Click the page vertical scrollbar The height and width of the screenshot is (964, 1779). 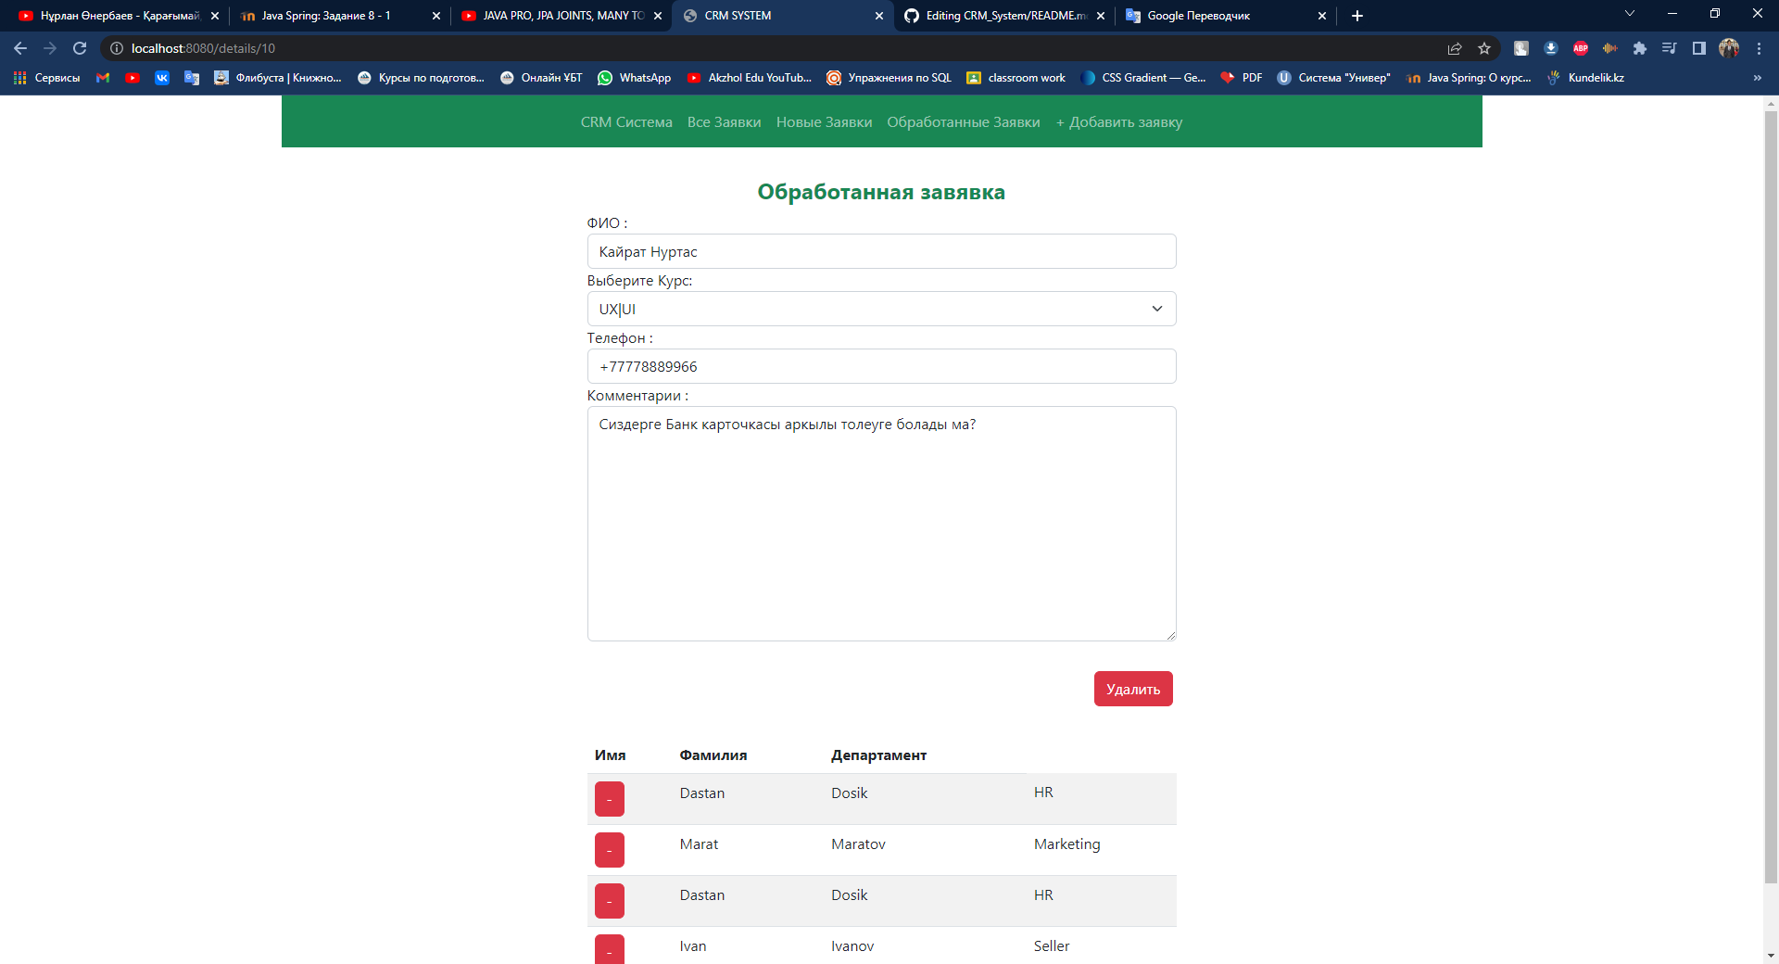1771,497
